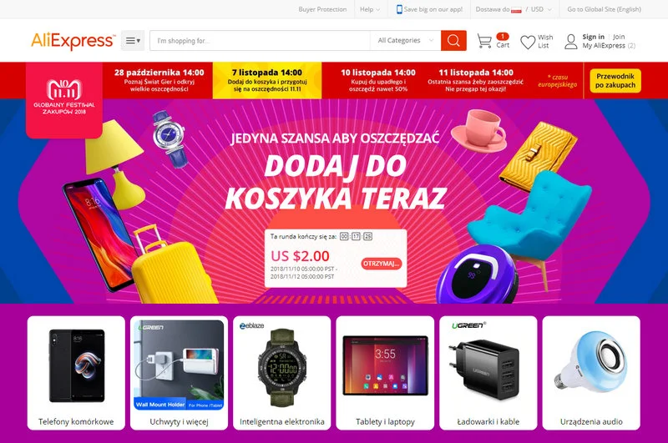Click the AliExpress logo
668x443 pixels.
click(x=73, y=41)
